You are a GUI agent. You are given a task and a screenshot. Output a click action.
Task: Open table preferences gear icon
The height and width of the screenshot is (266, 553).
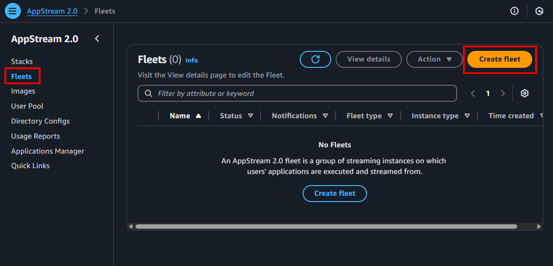click(x=524, y=94)
